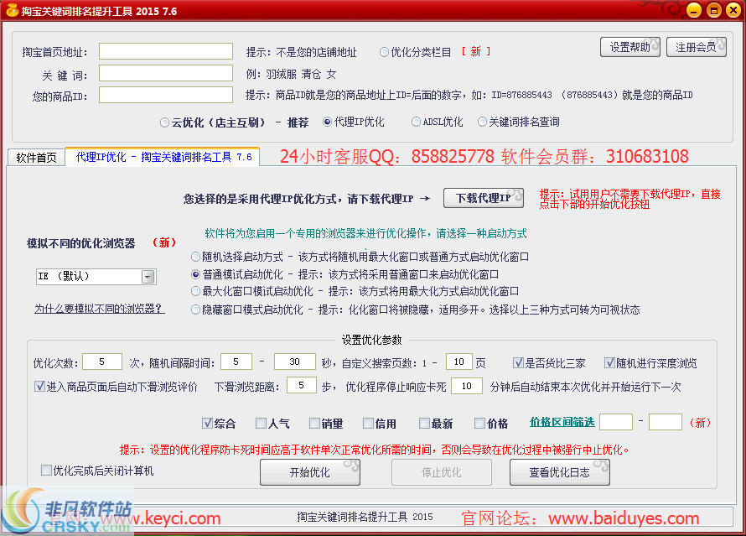Check the 销量 sort checkbox
This screenshot has width=746, height=536.
[x=314, y=424]
